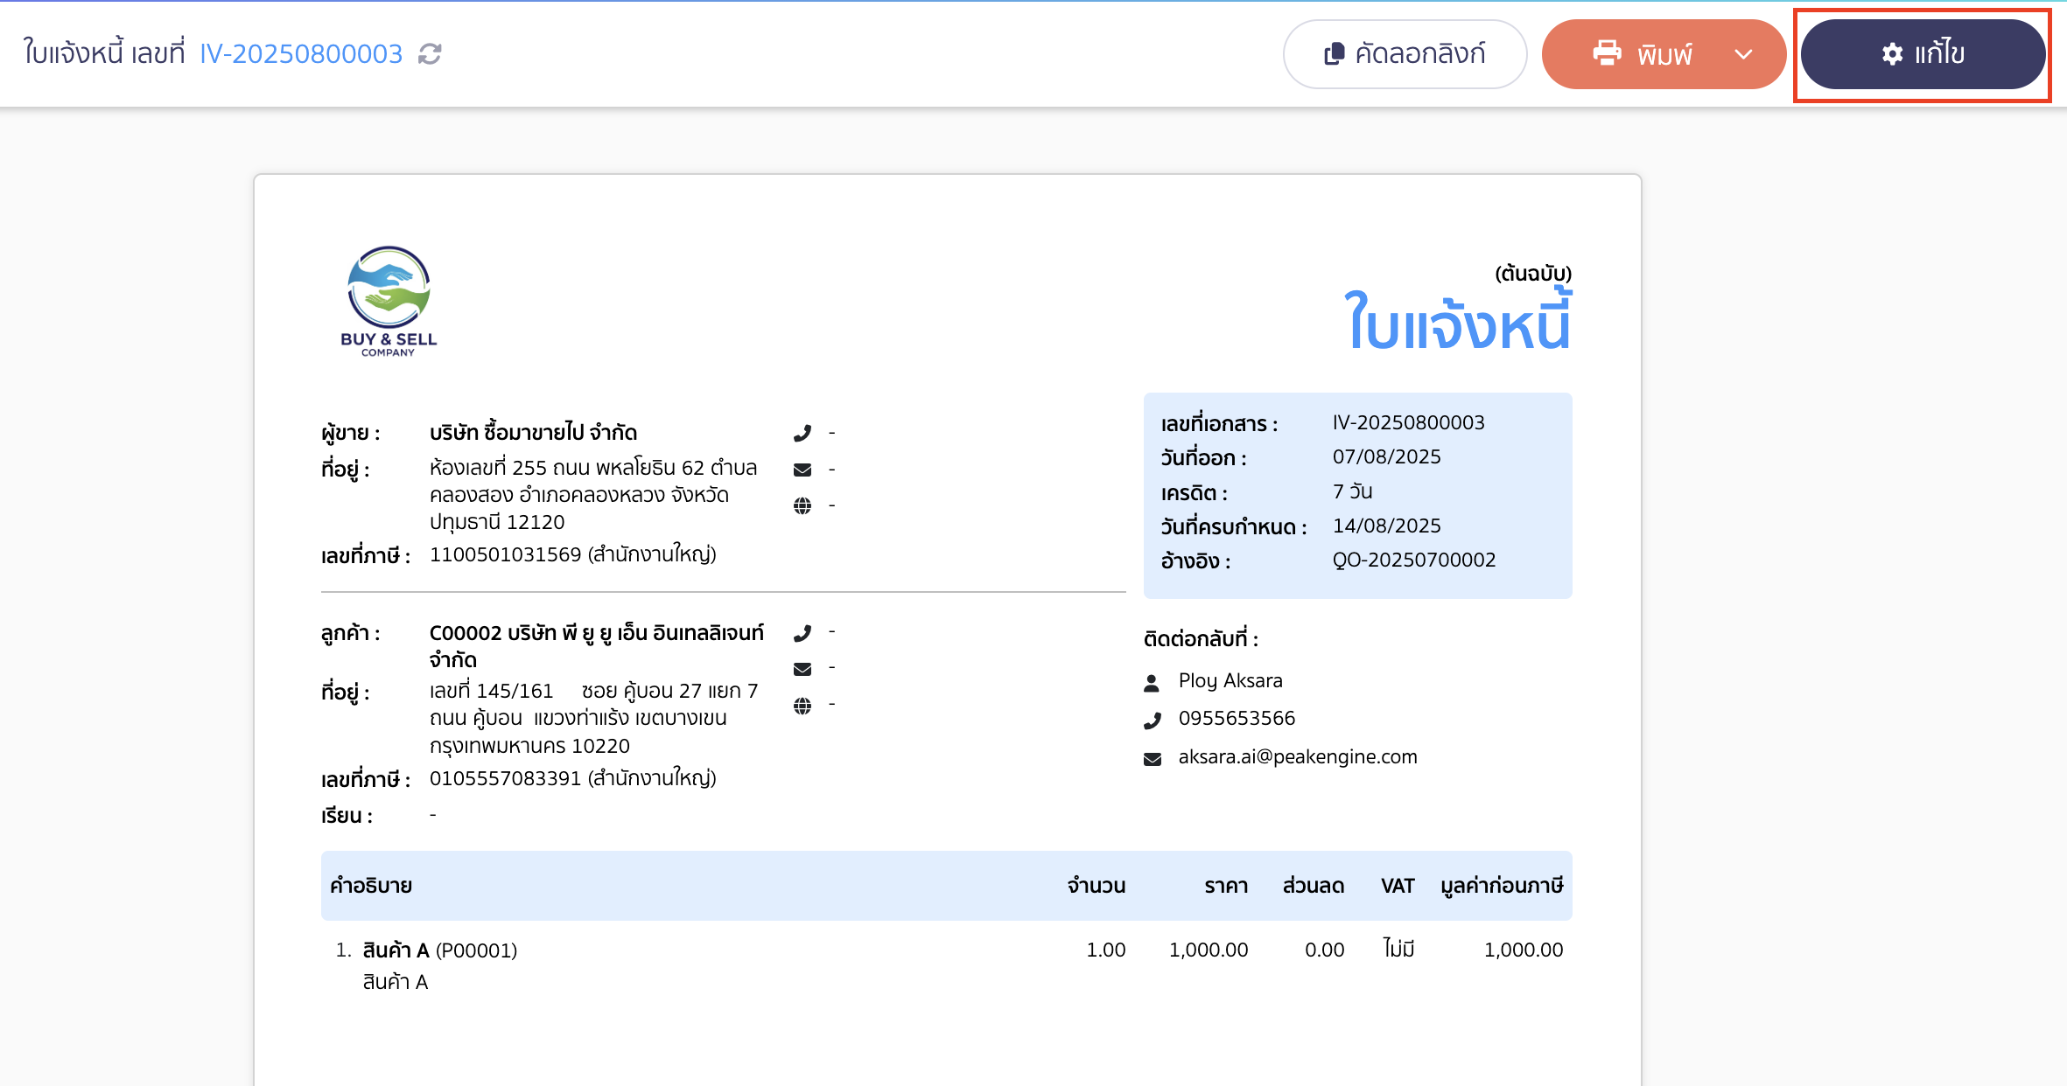Viewport: 2067px width, 1086px height.
Task: Click the line item สินค้า A (P00001)
Action: [439, 950]
